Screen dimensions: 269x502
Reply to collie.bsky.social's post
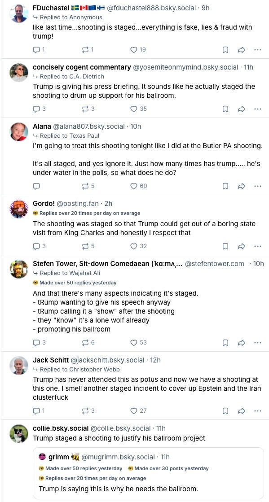36,500
